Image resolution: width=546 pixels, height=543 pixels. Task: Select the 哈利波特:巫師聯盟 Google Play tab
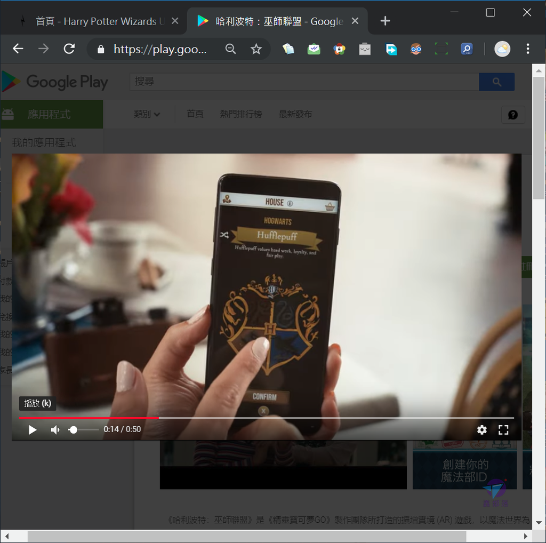pyautogui.click(x=277, y=21)
